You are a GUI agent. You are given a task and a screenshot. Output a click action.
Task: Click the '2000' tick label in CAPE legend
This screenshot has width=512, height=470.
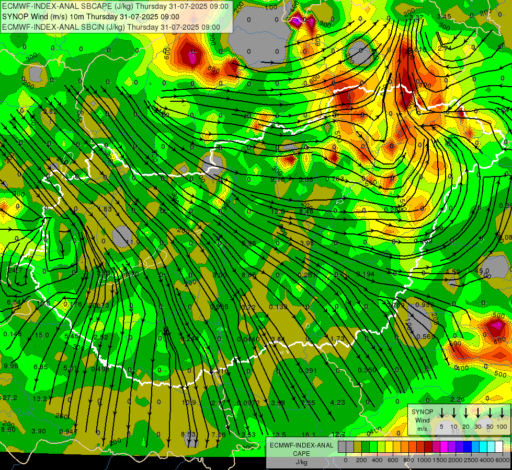click(456, 460)
